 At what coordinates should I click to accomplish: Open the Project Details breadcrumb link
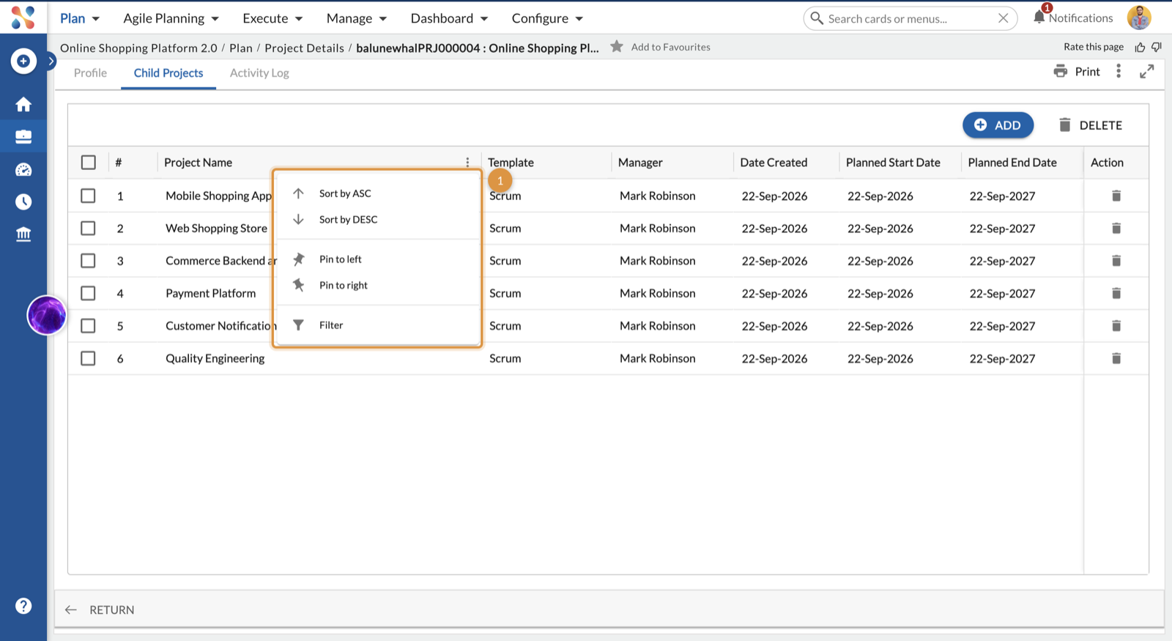tap(304, 48)
